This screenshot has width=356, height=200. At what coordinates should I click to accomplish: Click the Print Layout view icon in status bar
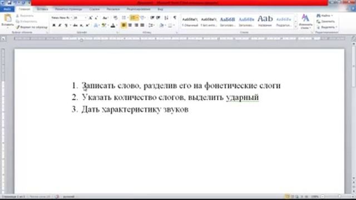point(287,197)
